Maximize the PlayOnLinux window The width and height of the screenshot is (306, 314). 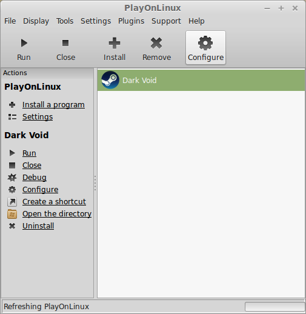(281, 8)
